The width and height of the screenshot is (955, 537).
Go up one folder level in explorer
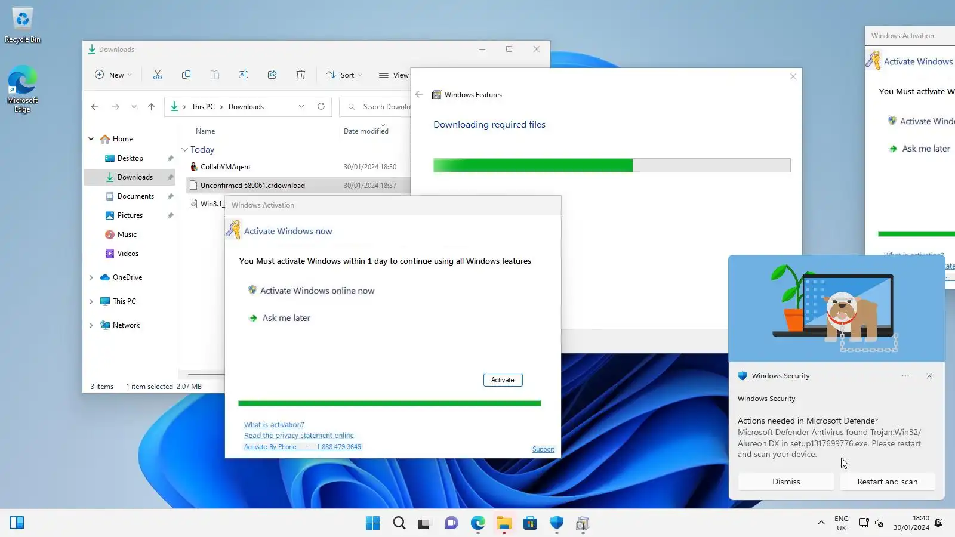coord(152,107)
